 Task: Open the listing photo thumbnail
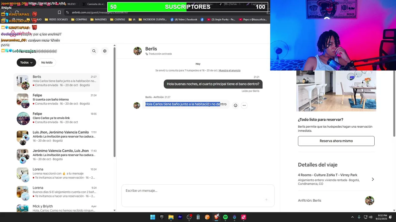tap(336, 91)
